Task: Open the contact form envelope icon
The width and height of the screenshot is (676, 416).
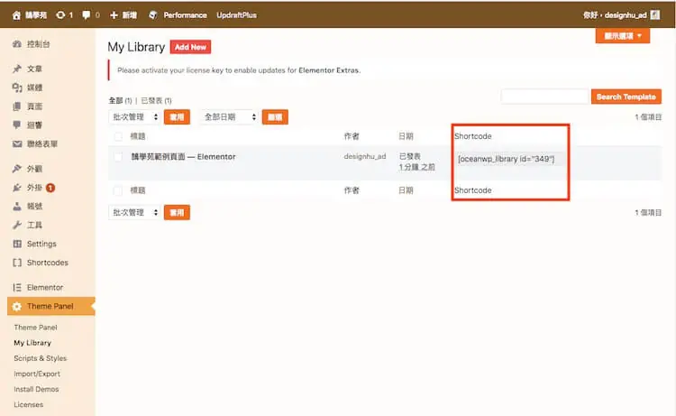Action: click(17, 143)
